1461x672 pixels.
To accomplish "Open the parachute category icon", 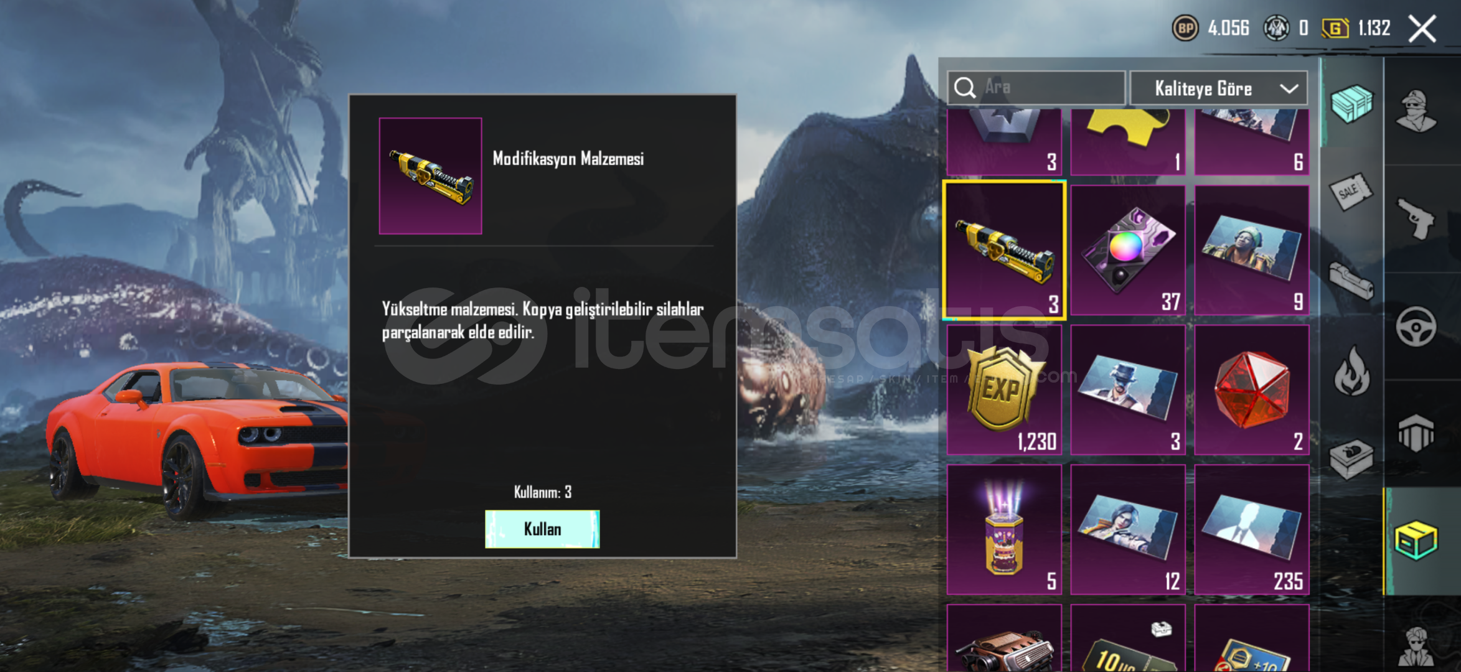I will [x=1416, y=432].
